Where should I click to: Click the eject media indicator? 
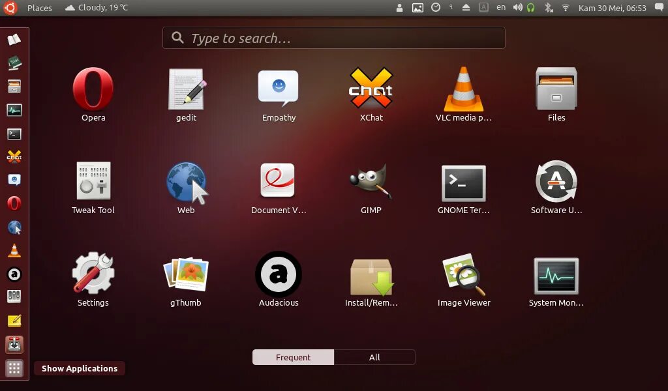click(x=466, y=7)
